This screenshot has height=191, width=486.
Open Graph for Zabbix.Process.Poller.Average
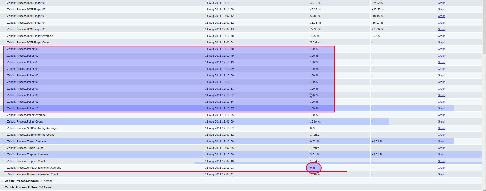click(x=441, y=115)
